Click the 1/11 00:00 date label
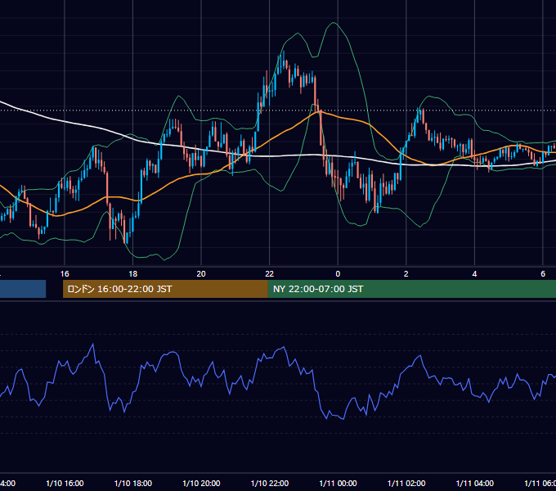 (x=338, y=484)
